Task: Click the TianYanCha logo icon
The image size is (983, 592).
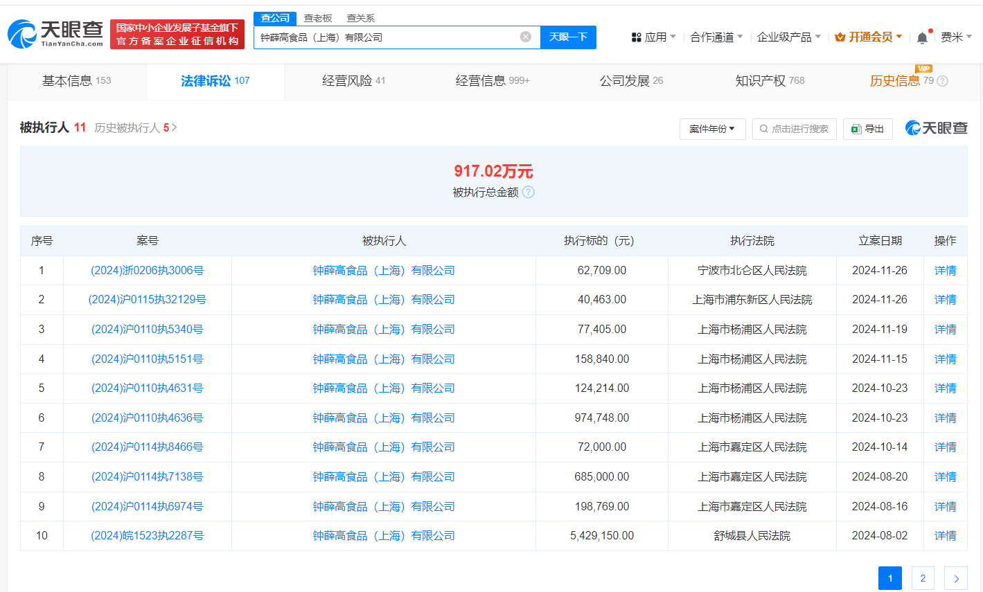Action: coord(22,34)
